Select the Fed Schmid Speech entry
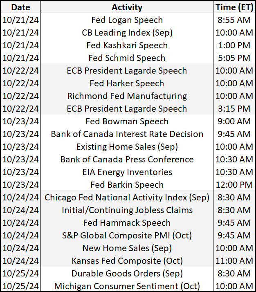Viewport: 256px width, 292px height. (127, 58)
